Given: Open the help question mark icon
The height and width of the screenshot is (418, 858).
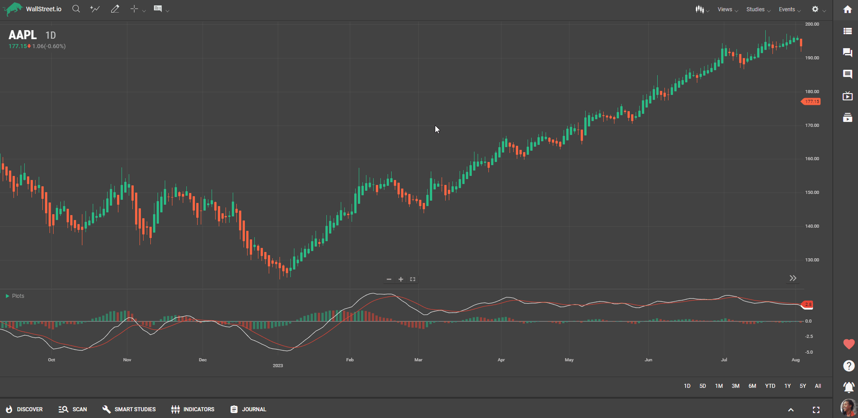Looking at the screenshot, I should (x=849, y=366).
